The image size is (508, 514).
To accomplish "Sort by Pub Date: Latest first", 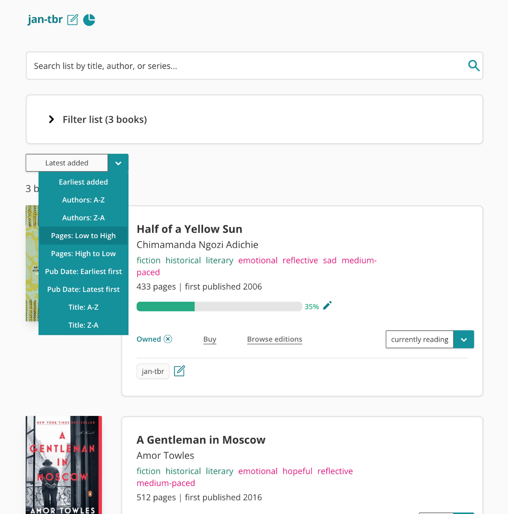I will tap(84, 290).
